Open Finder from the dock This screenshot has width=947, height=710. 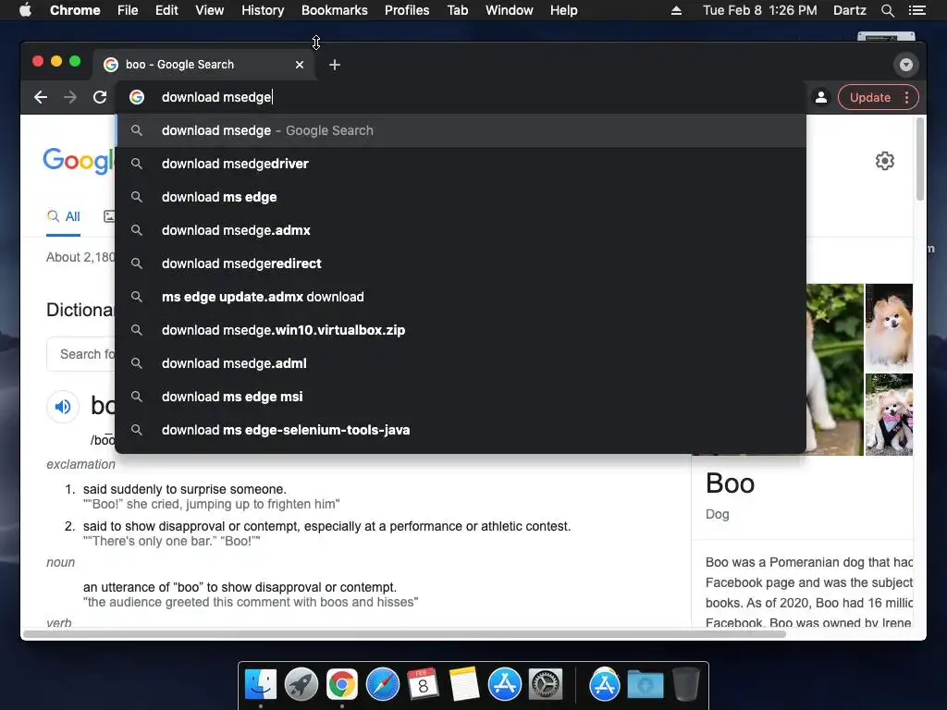point(261,685)
